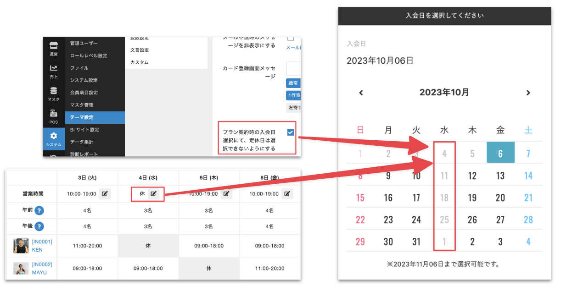Screen dimensions: 561x286
Task: Go to next month in calendar
Action: (x=528, y=93)
